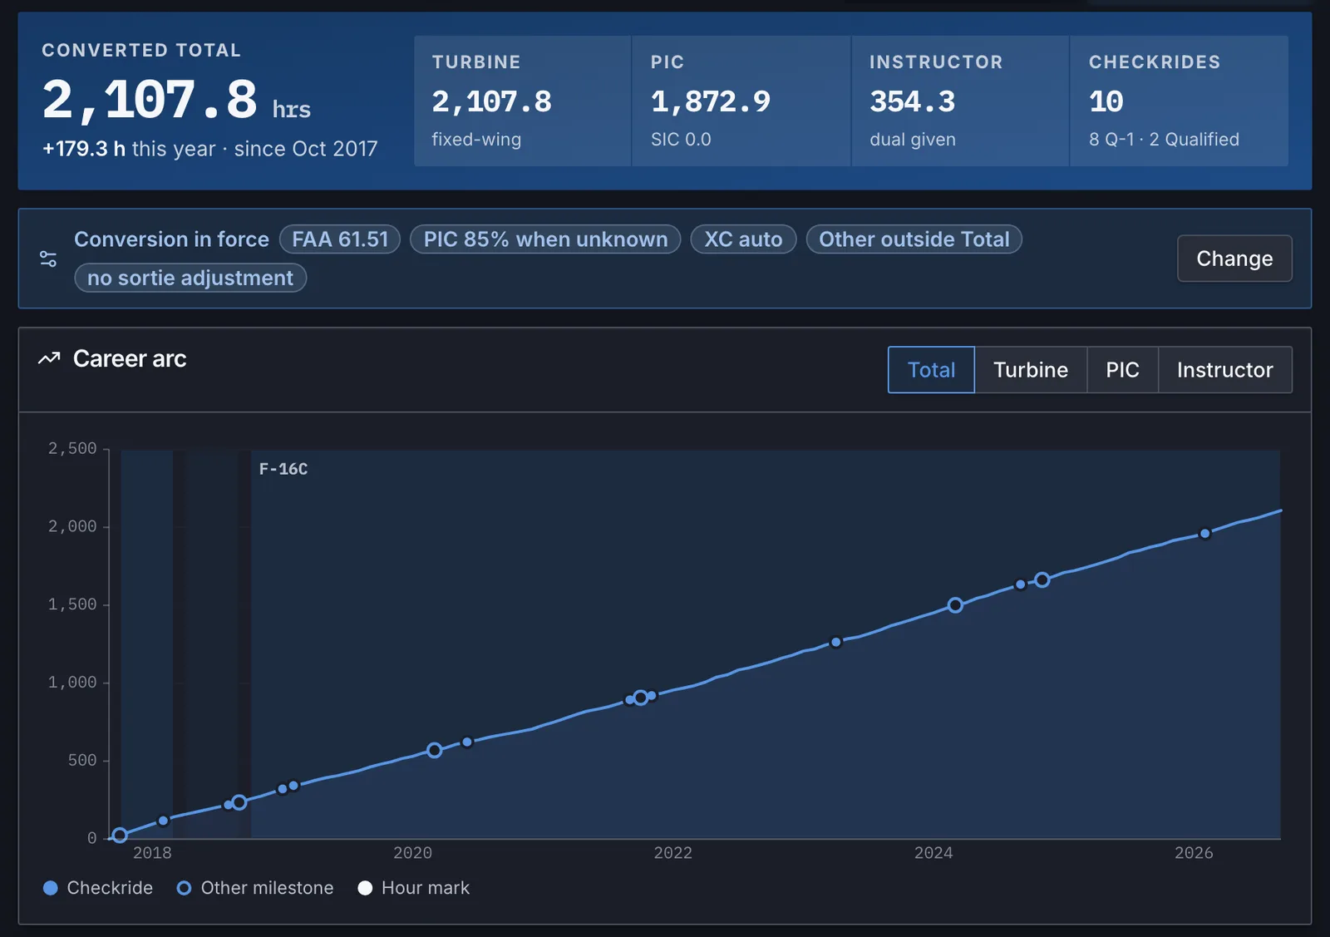
Task: Switch to the Turbine chart tab
Action: tap(1031, 370)
